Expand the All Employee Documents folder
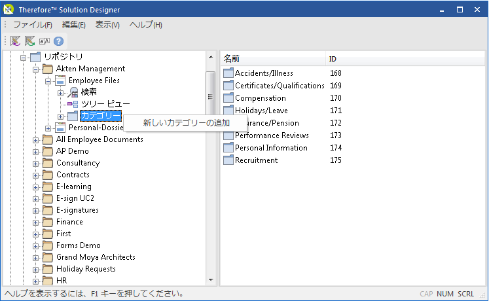This screenshot has height=301, width=489. coord(35,140)
